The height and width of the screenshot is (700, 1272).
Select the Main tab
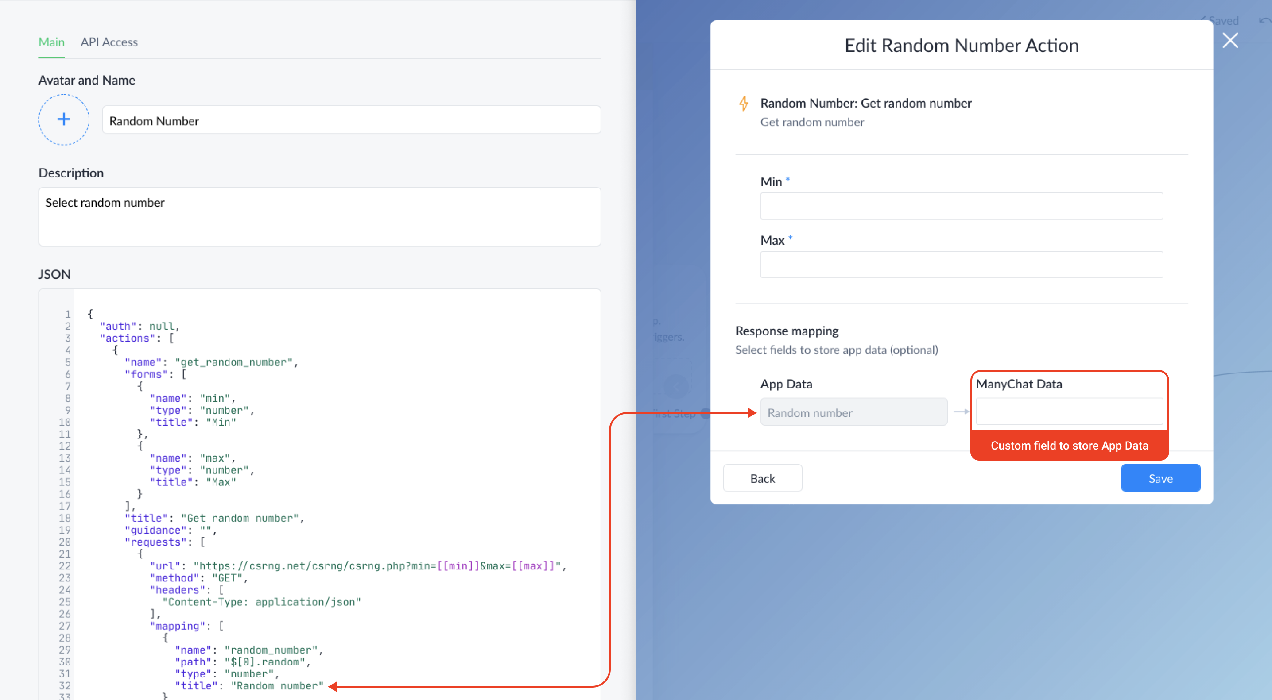tap(51, 42)
